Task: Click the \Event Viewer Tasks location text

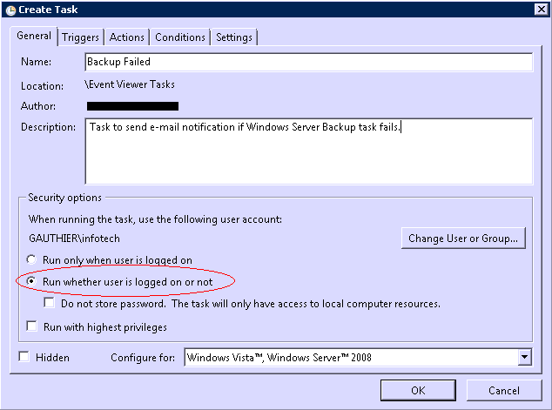Action: tap(130, 84)
